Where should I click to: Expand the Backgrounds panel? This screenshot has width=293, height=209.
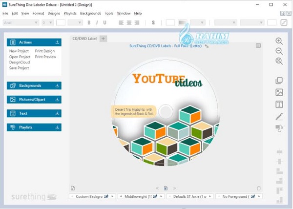(57, 85)
